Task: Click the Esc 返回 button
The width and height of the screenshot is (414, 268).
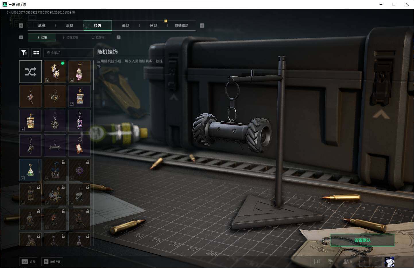Action: [x=28, y=262]
